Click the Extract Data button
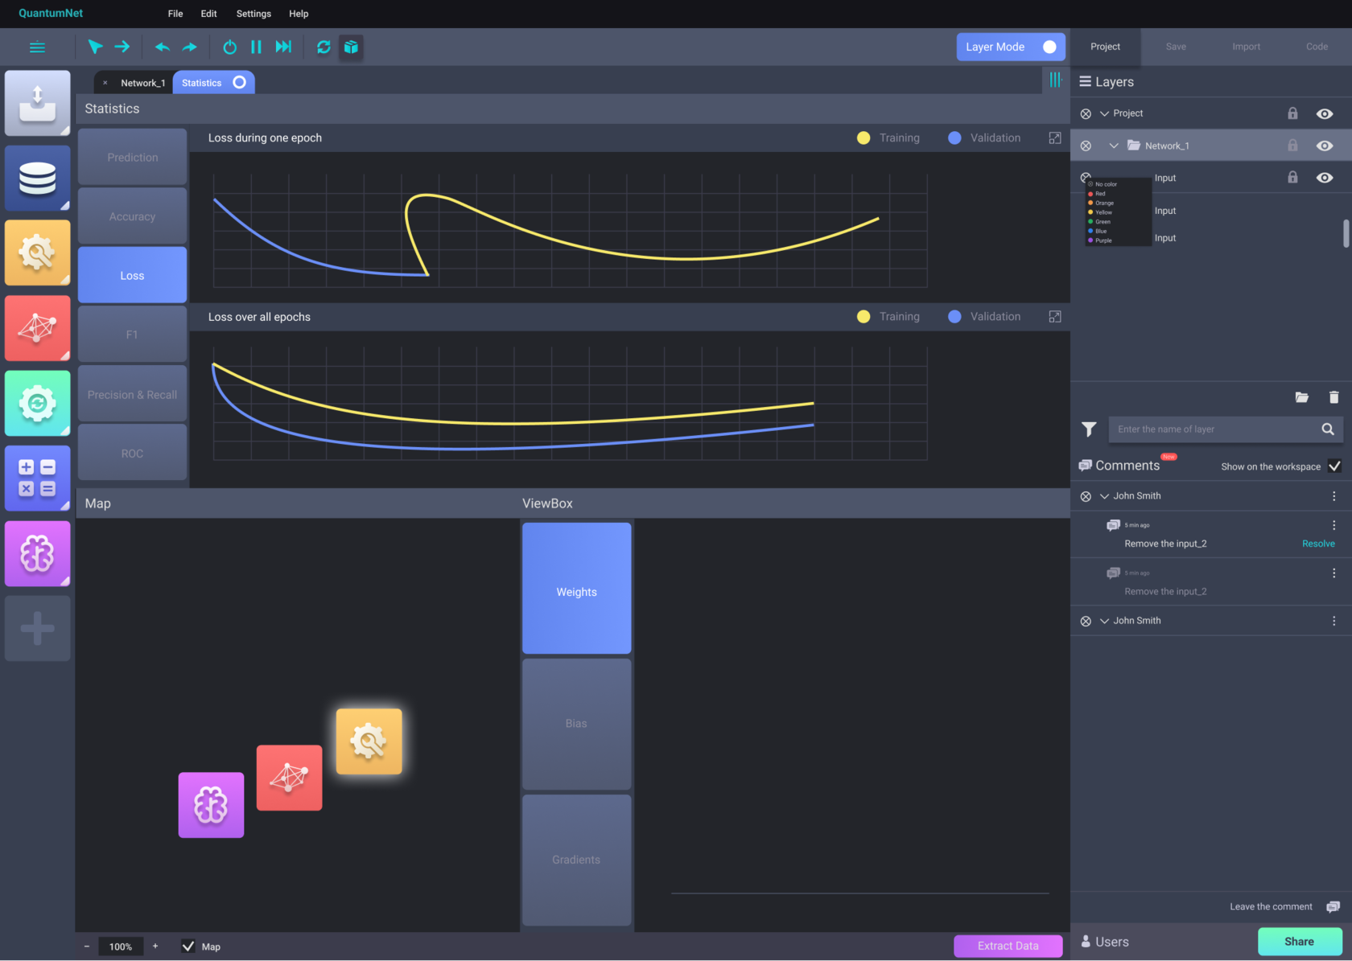 (x=1008, y=946)
